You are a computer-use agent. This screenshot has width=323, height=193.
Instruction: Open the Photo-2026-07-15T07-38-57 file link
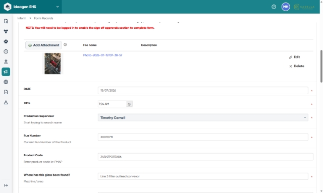point(102,55)
